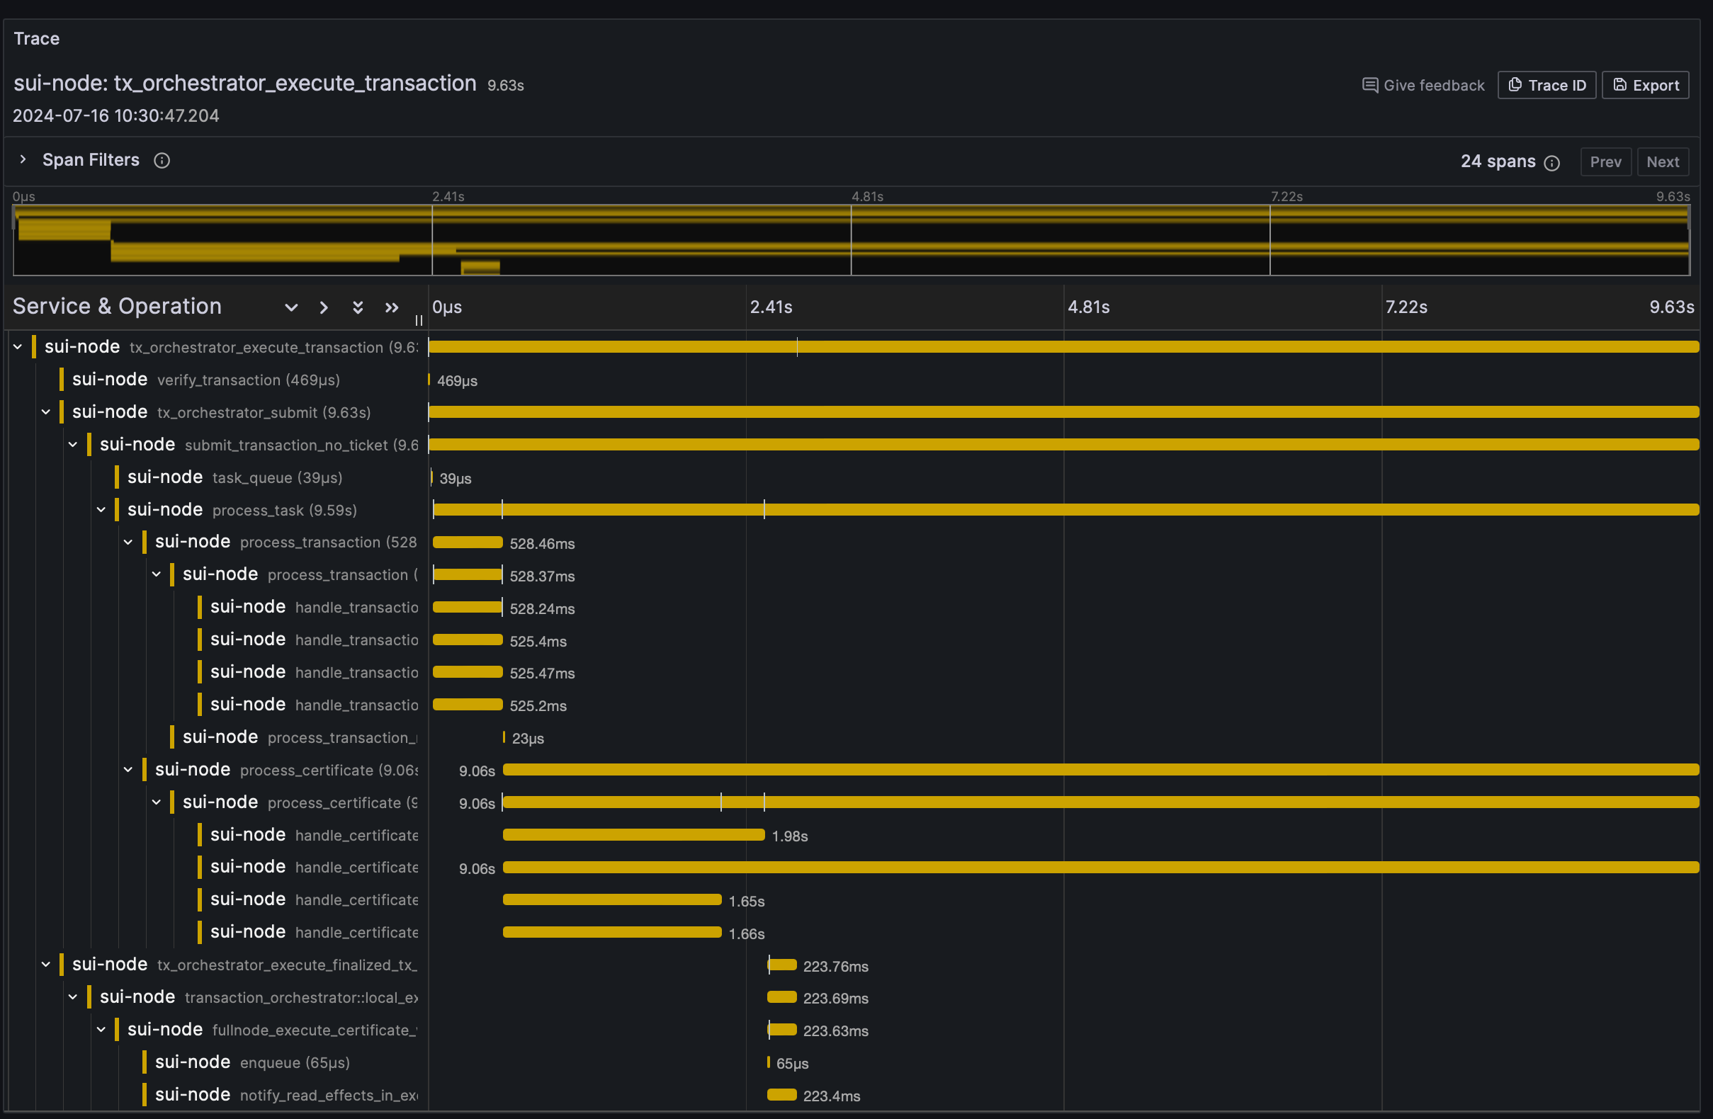Click the 525.4ms span bar

pos(467,640)
